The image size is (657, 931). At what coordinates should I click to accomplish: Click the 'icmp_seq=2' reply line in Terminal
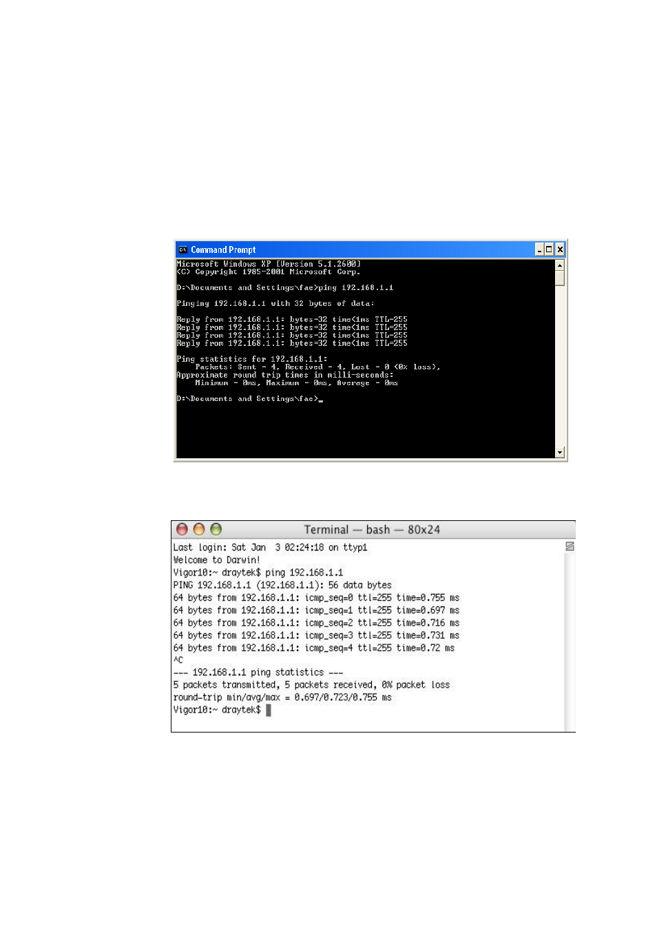pyautogui.click(x=316, y=623)
